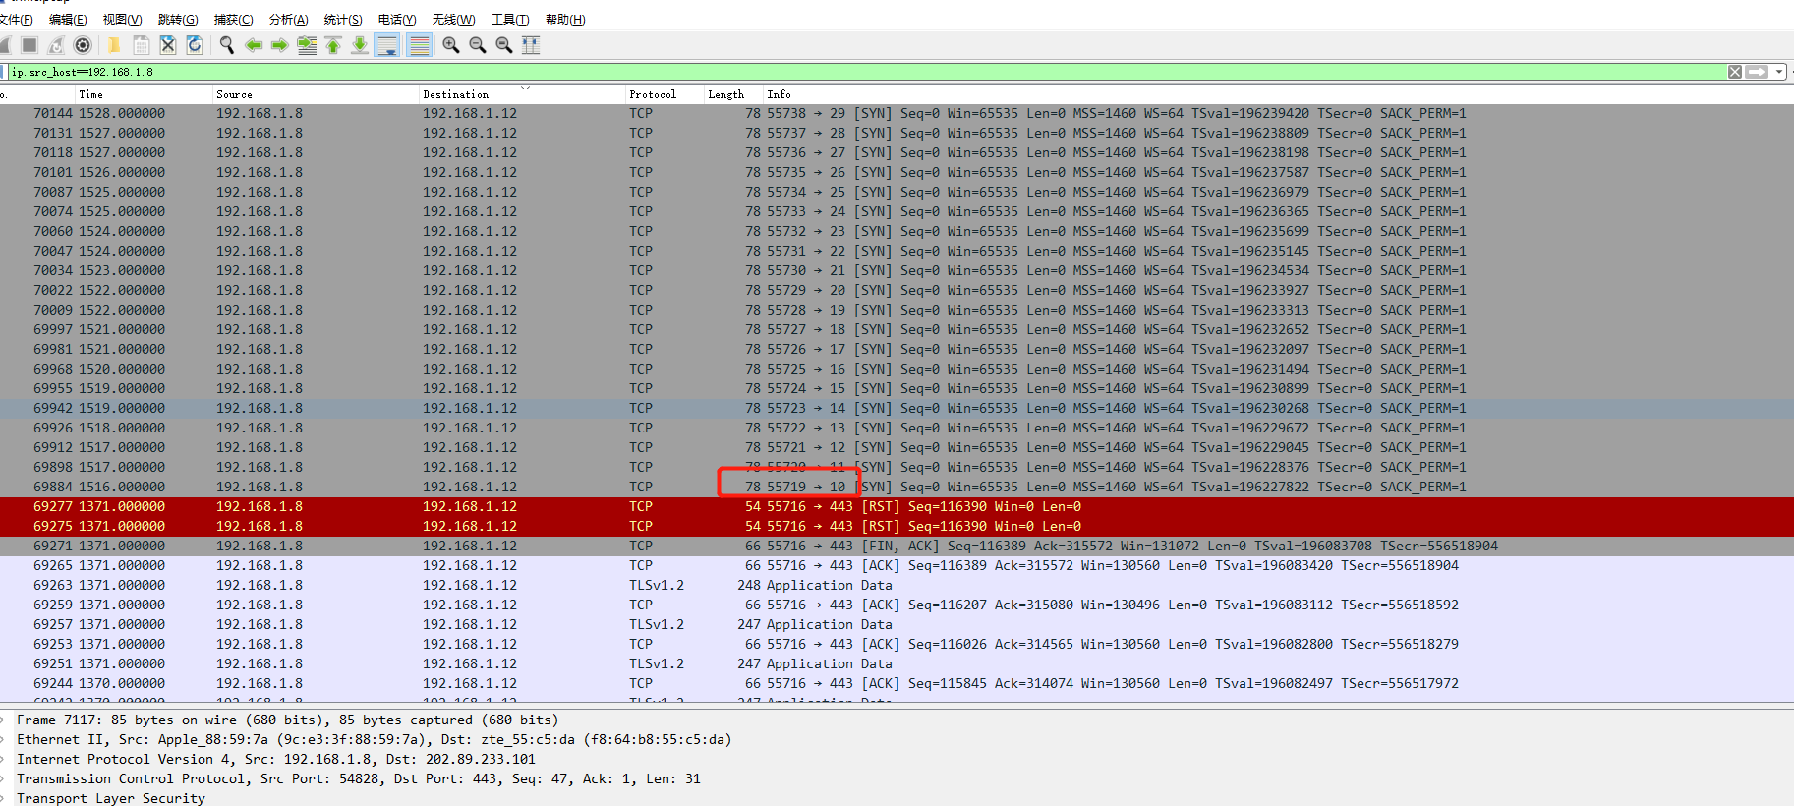The height and width of the screenshot is (806, 1794).
Task: Toggle packet list colorization
Action: [419, 45]
